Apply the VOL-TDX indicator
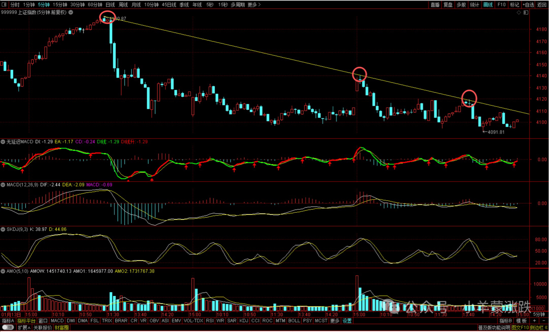The width and height of the screenshot is (549, 332). [193, 321]
